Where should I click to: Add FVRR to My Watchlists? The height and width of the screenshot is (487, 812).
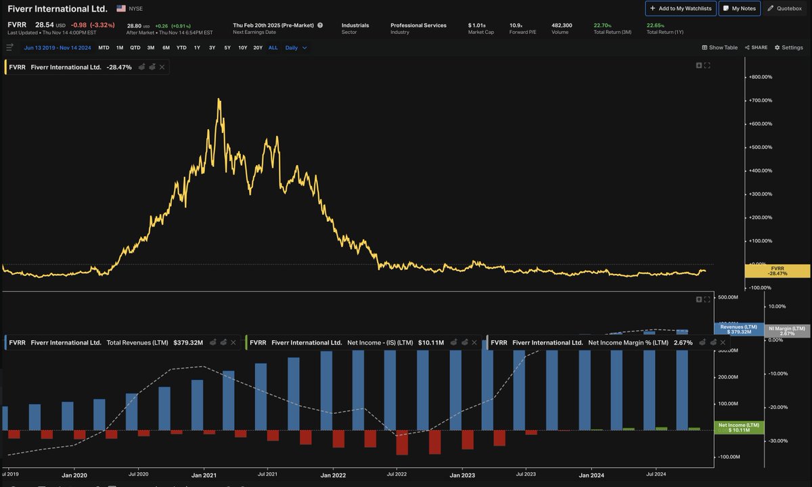tap(680, 8)
